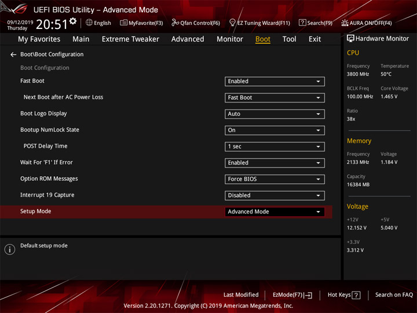Click the memory capacity 16384 MB
Image resolution: width=417 pixels, height=313 pixels.
click(358, 185)
